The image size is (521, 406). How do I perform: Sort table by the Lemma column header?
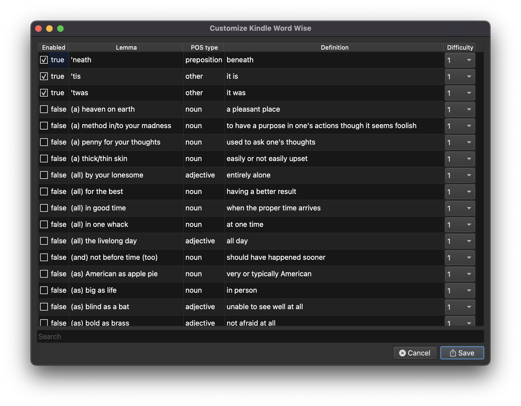[x=126, y=47]
